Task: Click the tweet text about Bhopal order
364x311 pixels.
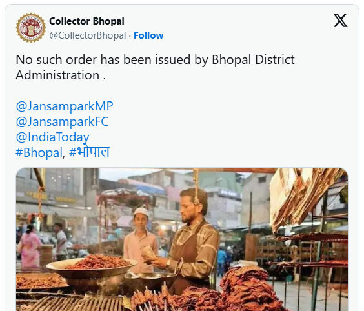Action: tap(155, 67)
